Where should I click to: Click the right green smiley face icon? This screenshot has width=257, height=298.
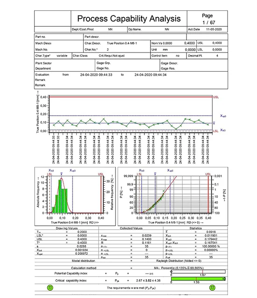tap(212, 288)
